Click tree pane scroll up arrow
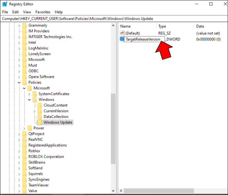 [x=113, y=25]
